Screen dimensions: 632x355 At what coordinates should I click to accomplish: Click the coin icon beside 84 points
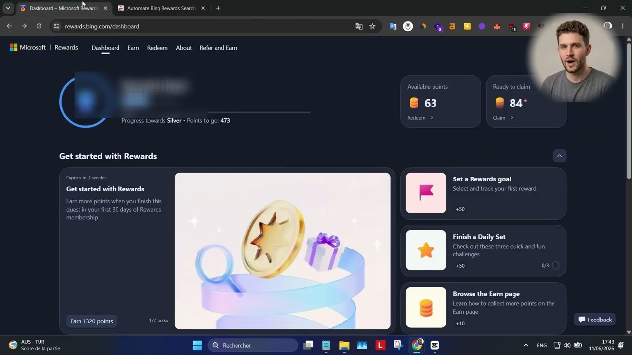[x=500, y=103]
